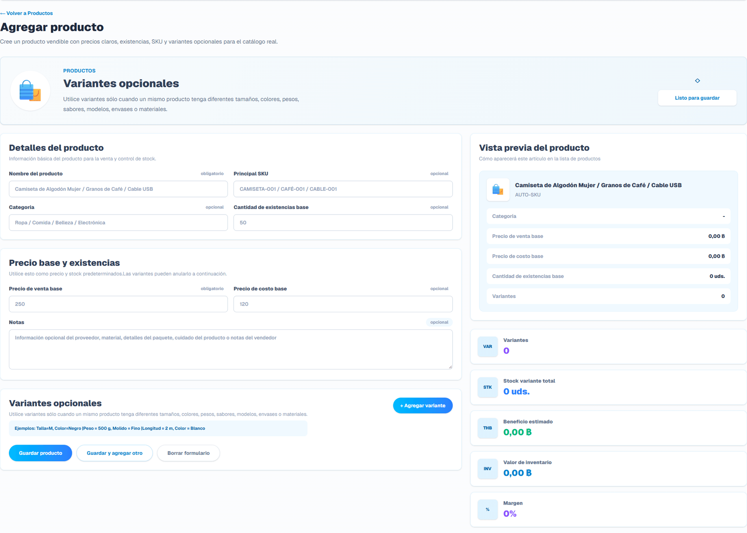Focus the Cantidad de existencias base field
This screenshot has height=533, width=747.
(x=343, y=223)
